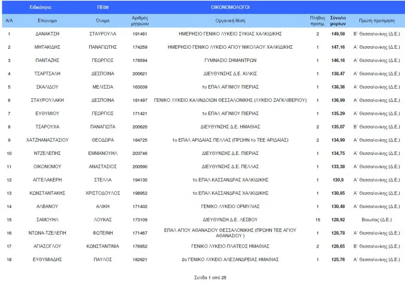Select surname ΣΤΑΥΡΟΥΛΑΚΗ
Screen dimensions: 405x287
coord(47,100)
